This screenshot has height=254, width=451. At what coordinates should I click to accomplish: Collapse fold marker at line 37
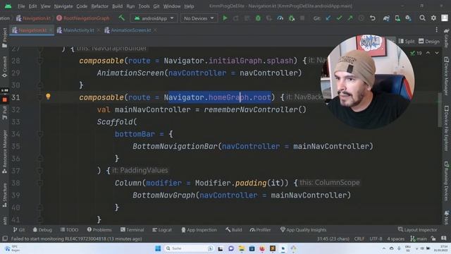pyautogui.click(x=40, y=171)
